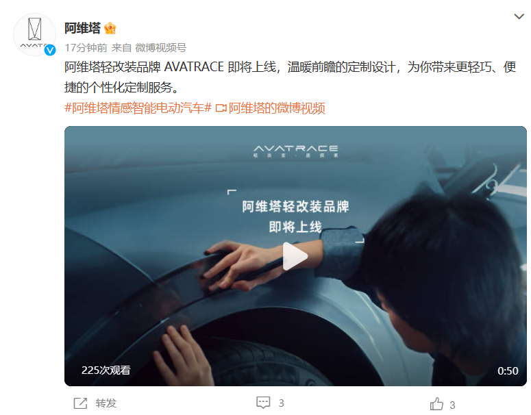Image resolution: width=531 pixels, height=415 pixels.
Task: Open the 阿维塔 profile avatar
Action: click(34, 34)
